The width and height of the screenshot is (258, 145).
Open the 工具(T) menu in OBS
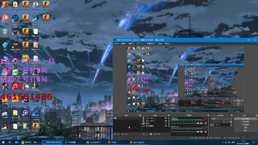click(160, 44)
